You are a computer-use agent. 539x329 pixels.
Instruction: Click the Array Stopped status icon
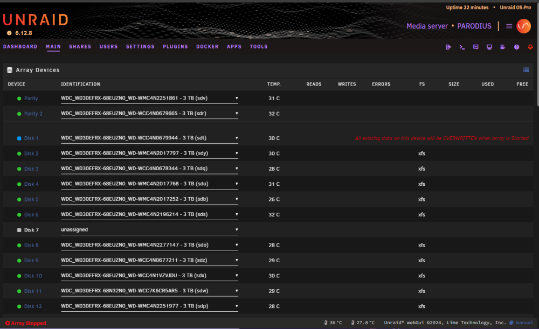coord(8,323)
